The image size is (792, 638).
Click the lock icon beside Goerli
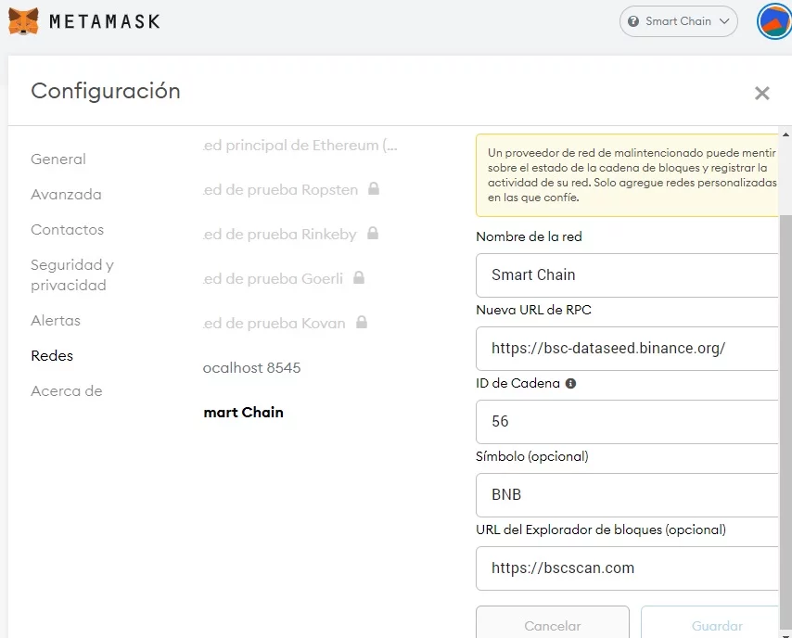coord(359,277)
